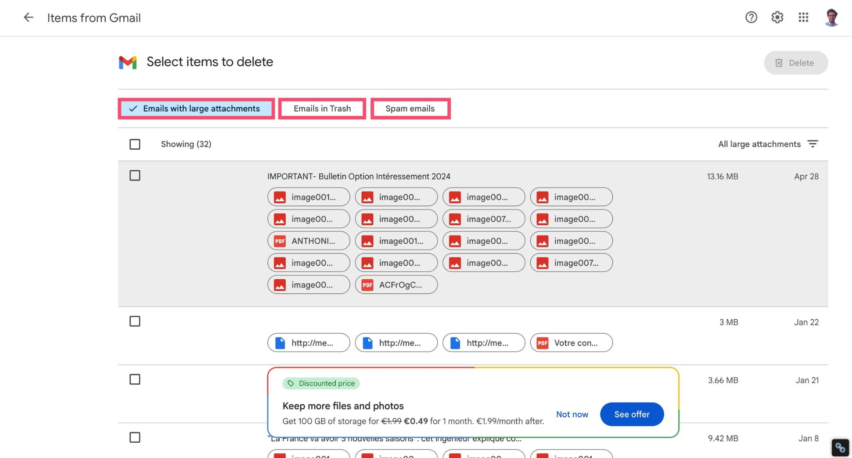
Task: Click the 9.42 MB size value
Action: pos(723,438)
